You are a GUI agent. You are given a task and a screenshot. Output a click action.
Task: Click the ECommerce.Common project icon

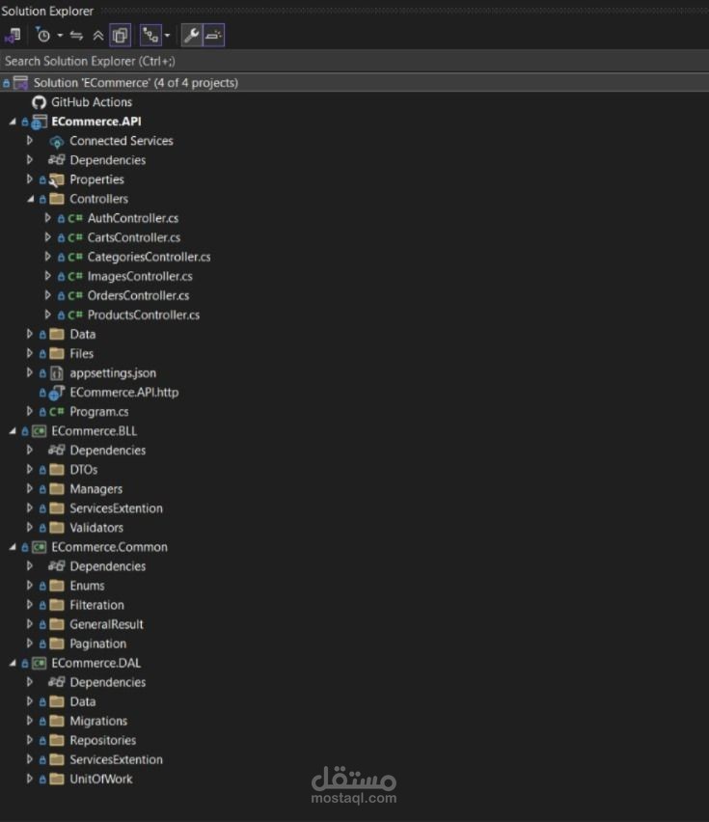point(39,547)
